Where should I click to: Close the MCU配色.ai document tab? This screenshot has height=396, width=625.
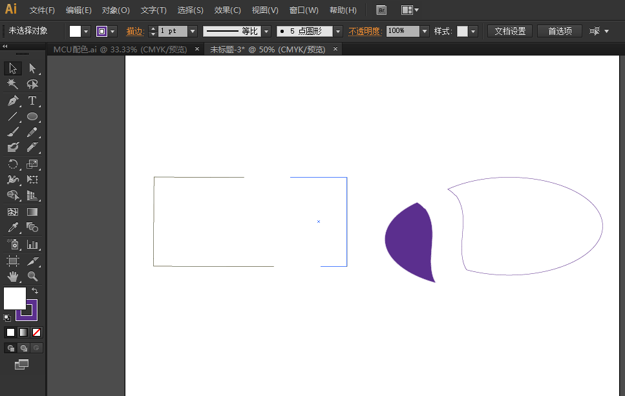(x=197, y=49)
